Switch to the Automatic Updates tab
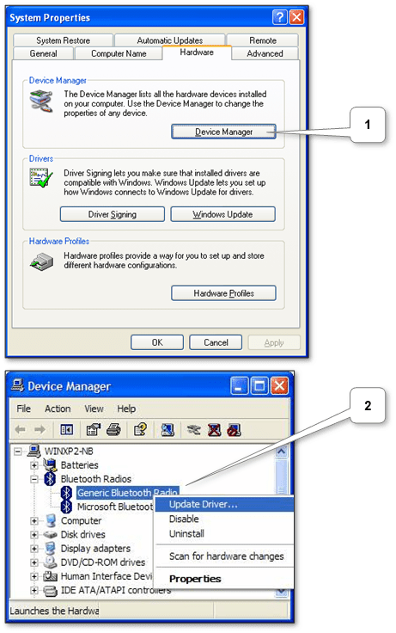396x633 pixels. click(x=170, y=40)
